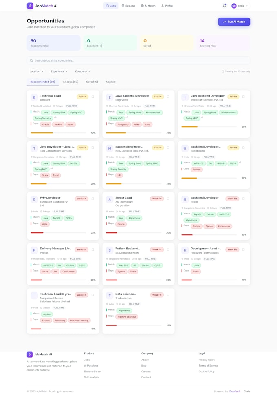Viewport: 277px width, 393px height.
Task: Click the 50 Recommended stat card
Action: pos(54,43)
